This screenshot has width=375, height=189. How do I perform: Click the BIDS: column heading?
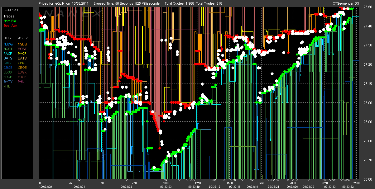point(8,37)
